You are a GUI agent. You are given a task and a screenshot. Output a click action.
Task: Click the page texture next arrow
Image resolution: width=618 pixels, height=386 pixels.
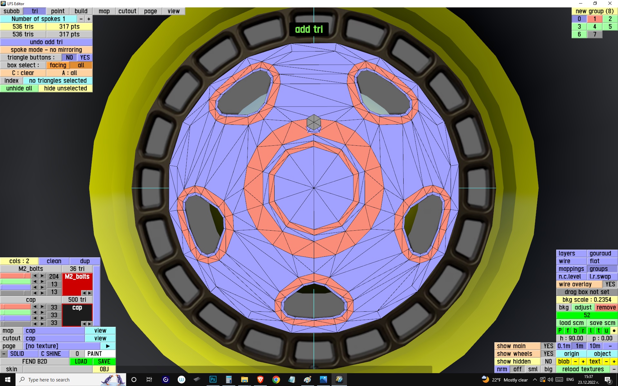108,346
